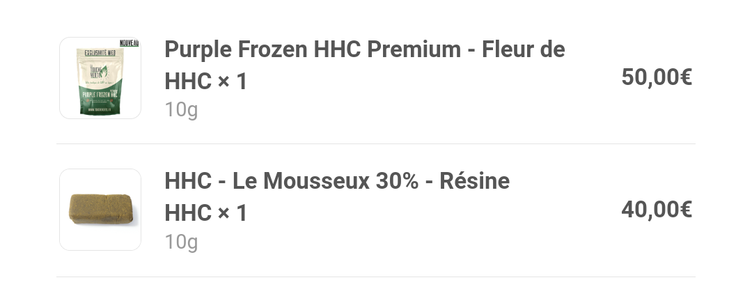Click the × 1 quantity of Purple Frozen
This screenshot has width=752, height=303.
(x=232, y=81)
